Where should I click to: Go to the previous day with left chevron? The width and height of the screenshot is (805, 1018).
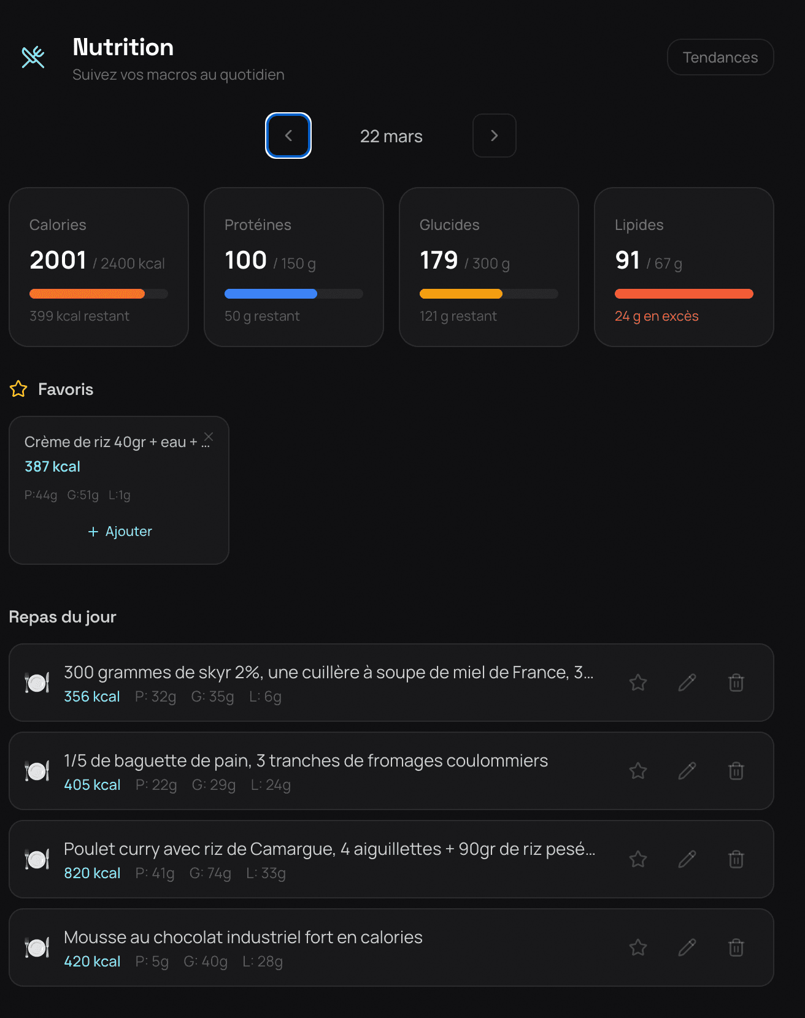click(288, 136)
